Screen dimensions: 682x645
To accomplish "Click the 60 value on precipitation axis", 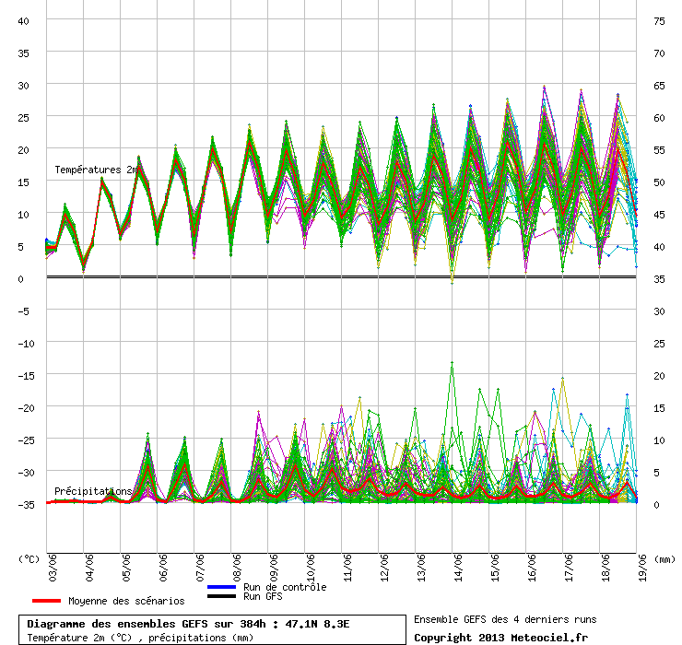I will 659,118.
